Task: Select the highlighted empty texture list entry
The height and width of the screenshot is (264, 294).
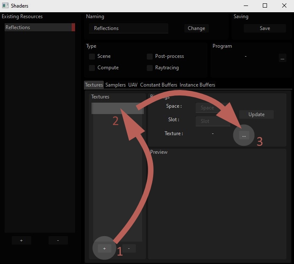Action: coord(118,108)
